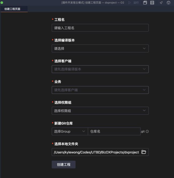Image resolution: width=174 pixels, height=178 pixels.
Task: Click the 选择本地文件夹 label
Action: (x=66, y=144)
